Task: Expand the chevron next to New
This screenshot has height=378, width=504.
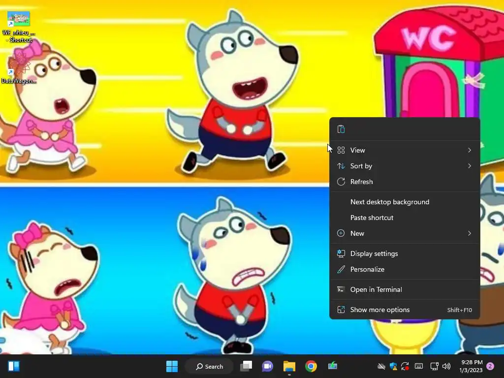Action: [470, 233]
